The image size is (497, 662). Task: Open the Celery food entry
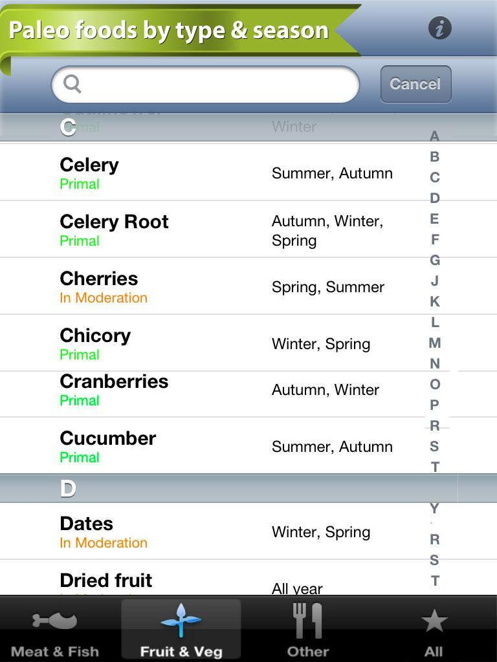point(214,173)
